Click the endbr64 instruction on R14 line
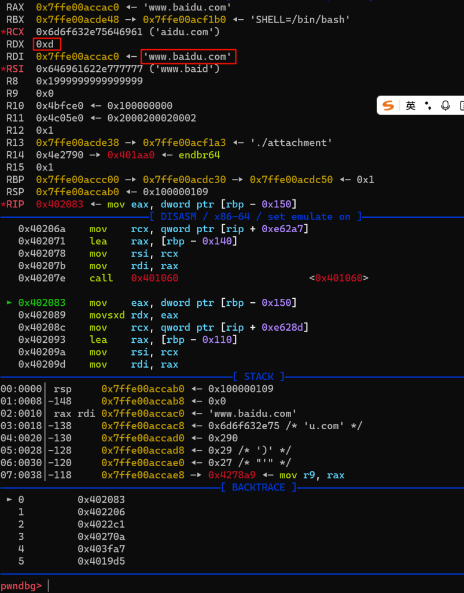The image size is (464, 593). tap(199, 155)
